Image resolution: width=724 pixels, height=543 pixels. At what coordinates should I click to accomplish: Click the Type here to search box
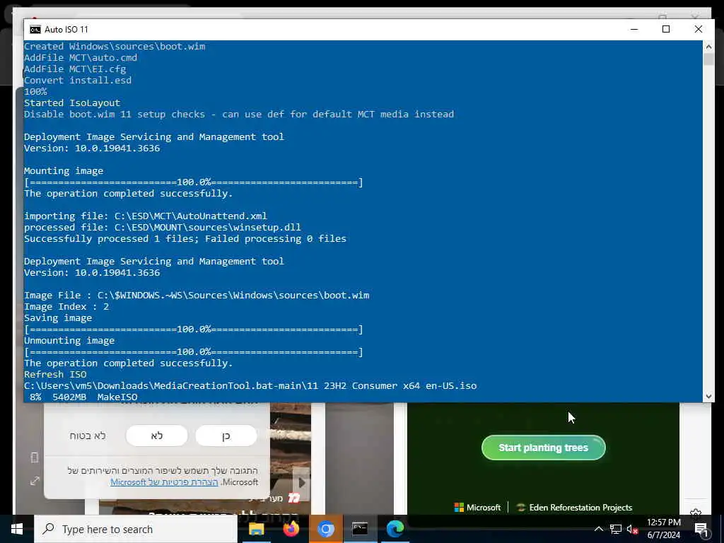[136, 529]
